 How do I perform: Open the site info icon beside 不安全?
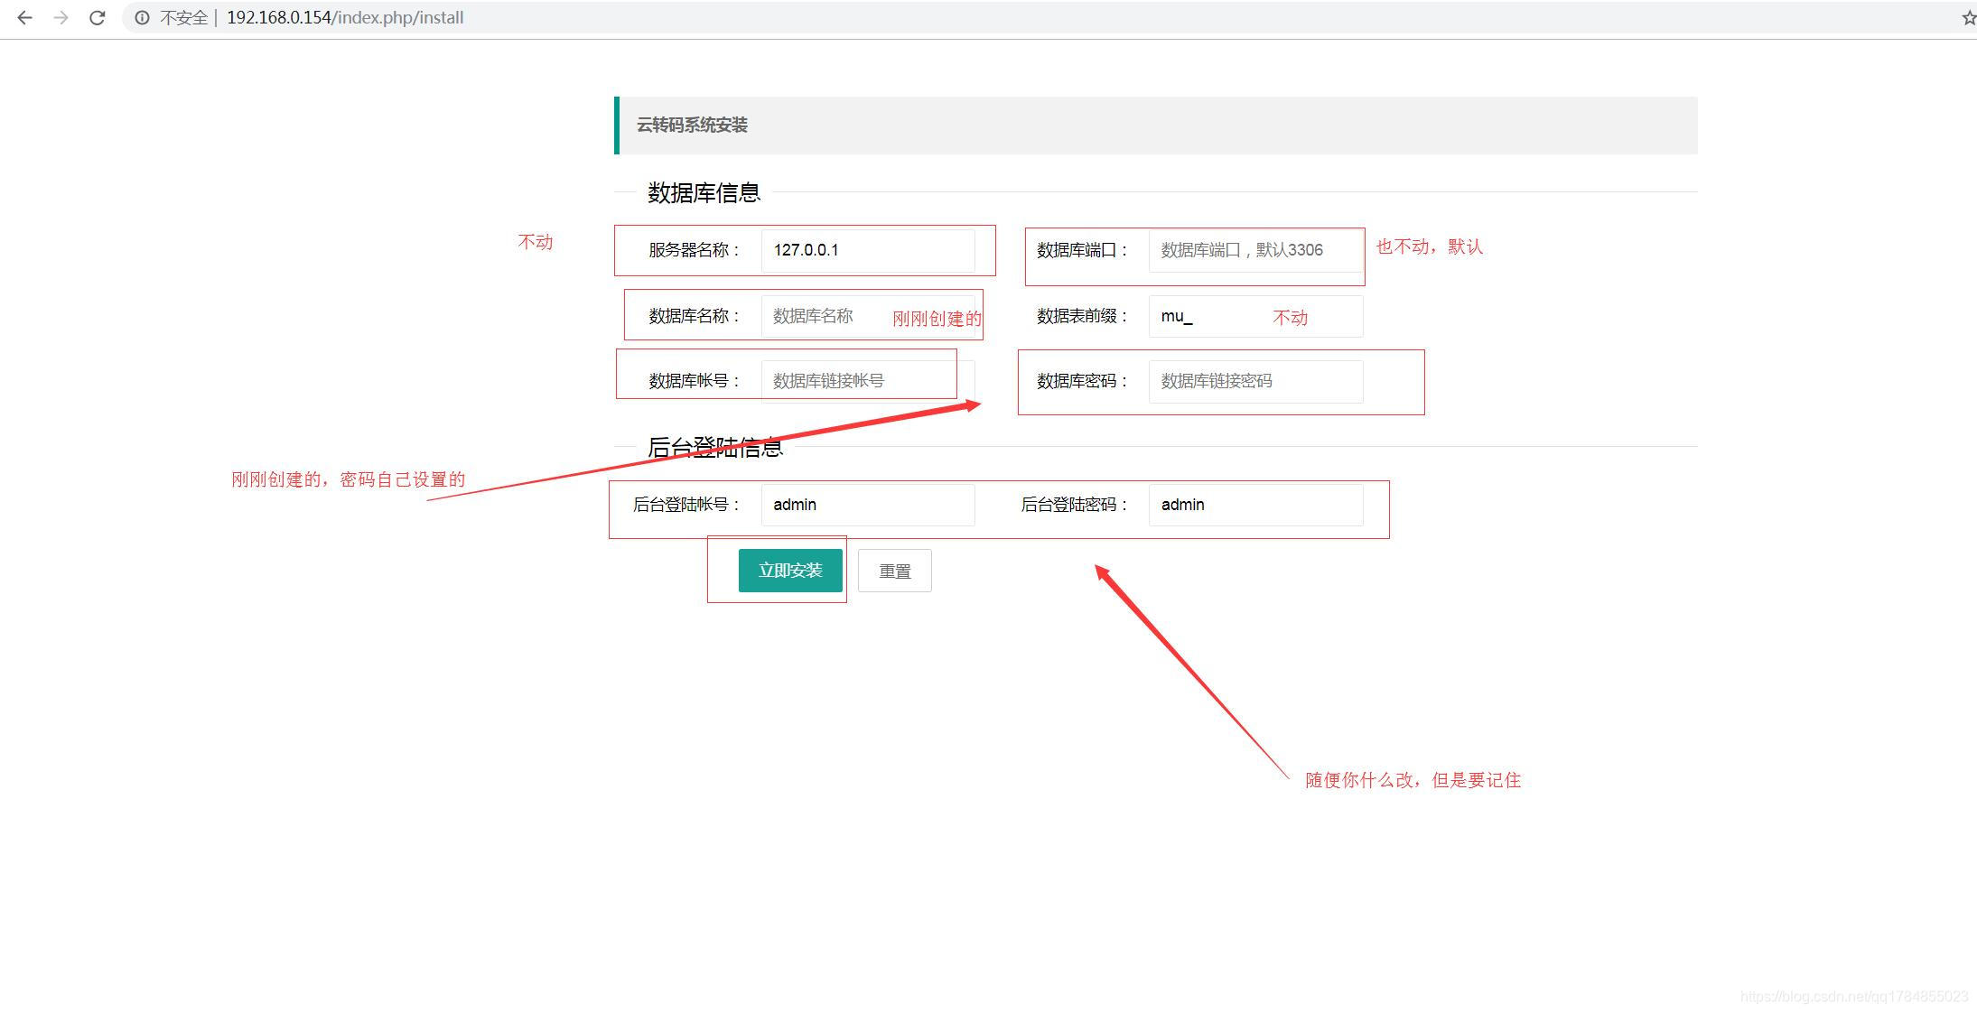(142, 17)
